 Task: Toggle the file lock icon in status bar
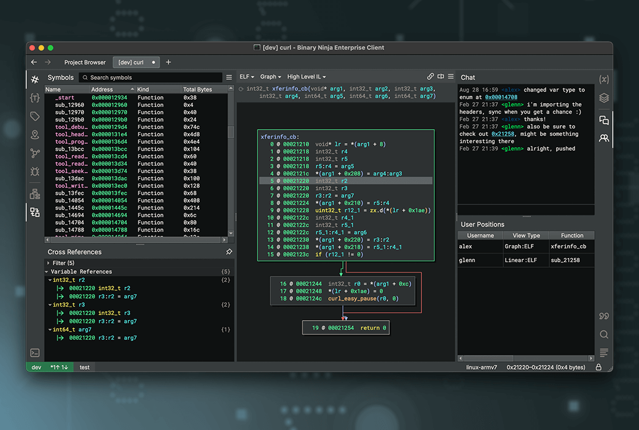click(x=598, y=367)
